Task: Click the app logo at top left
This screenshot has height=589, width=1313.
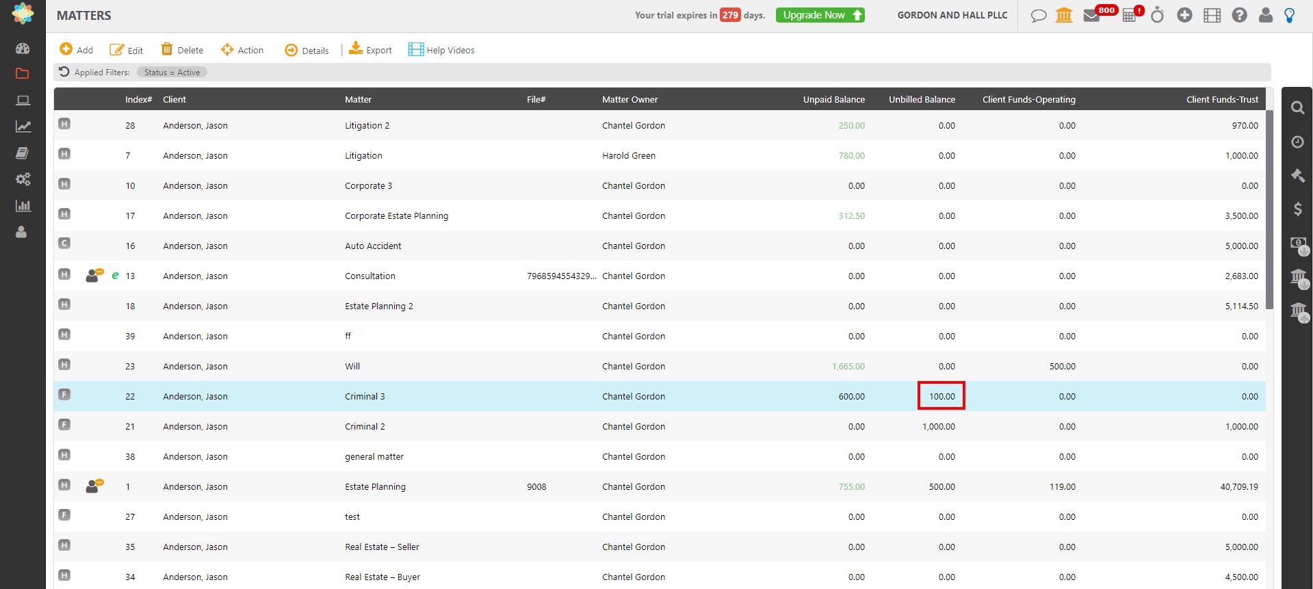Action: 23,14
